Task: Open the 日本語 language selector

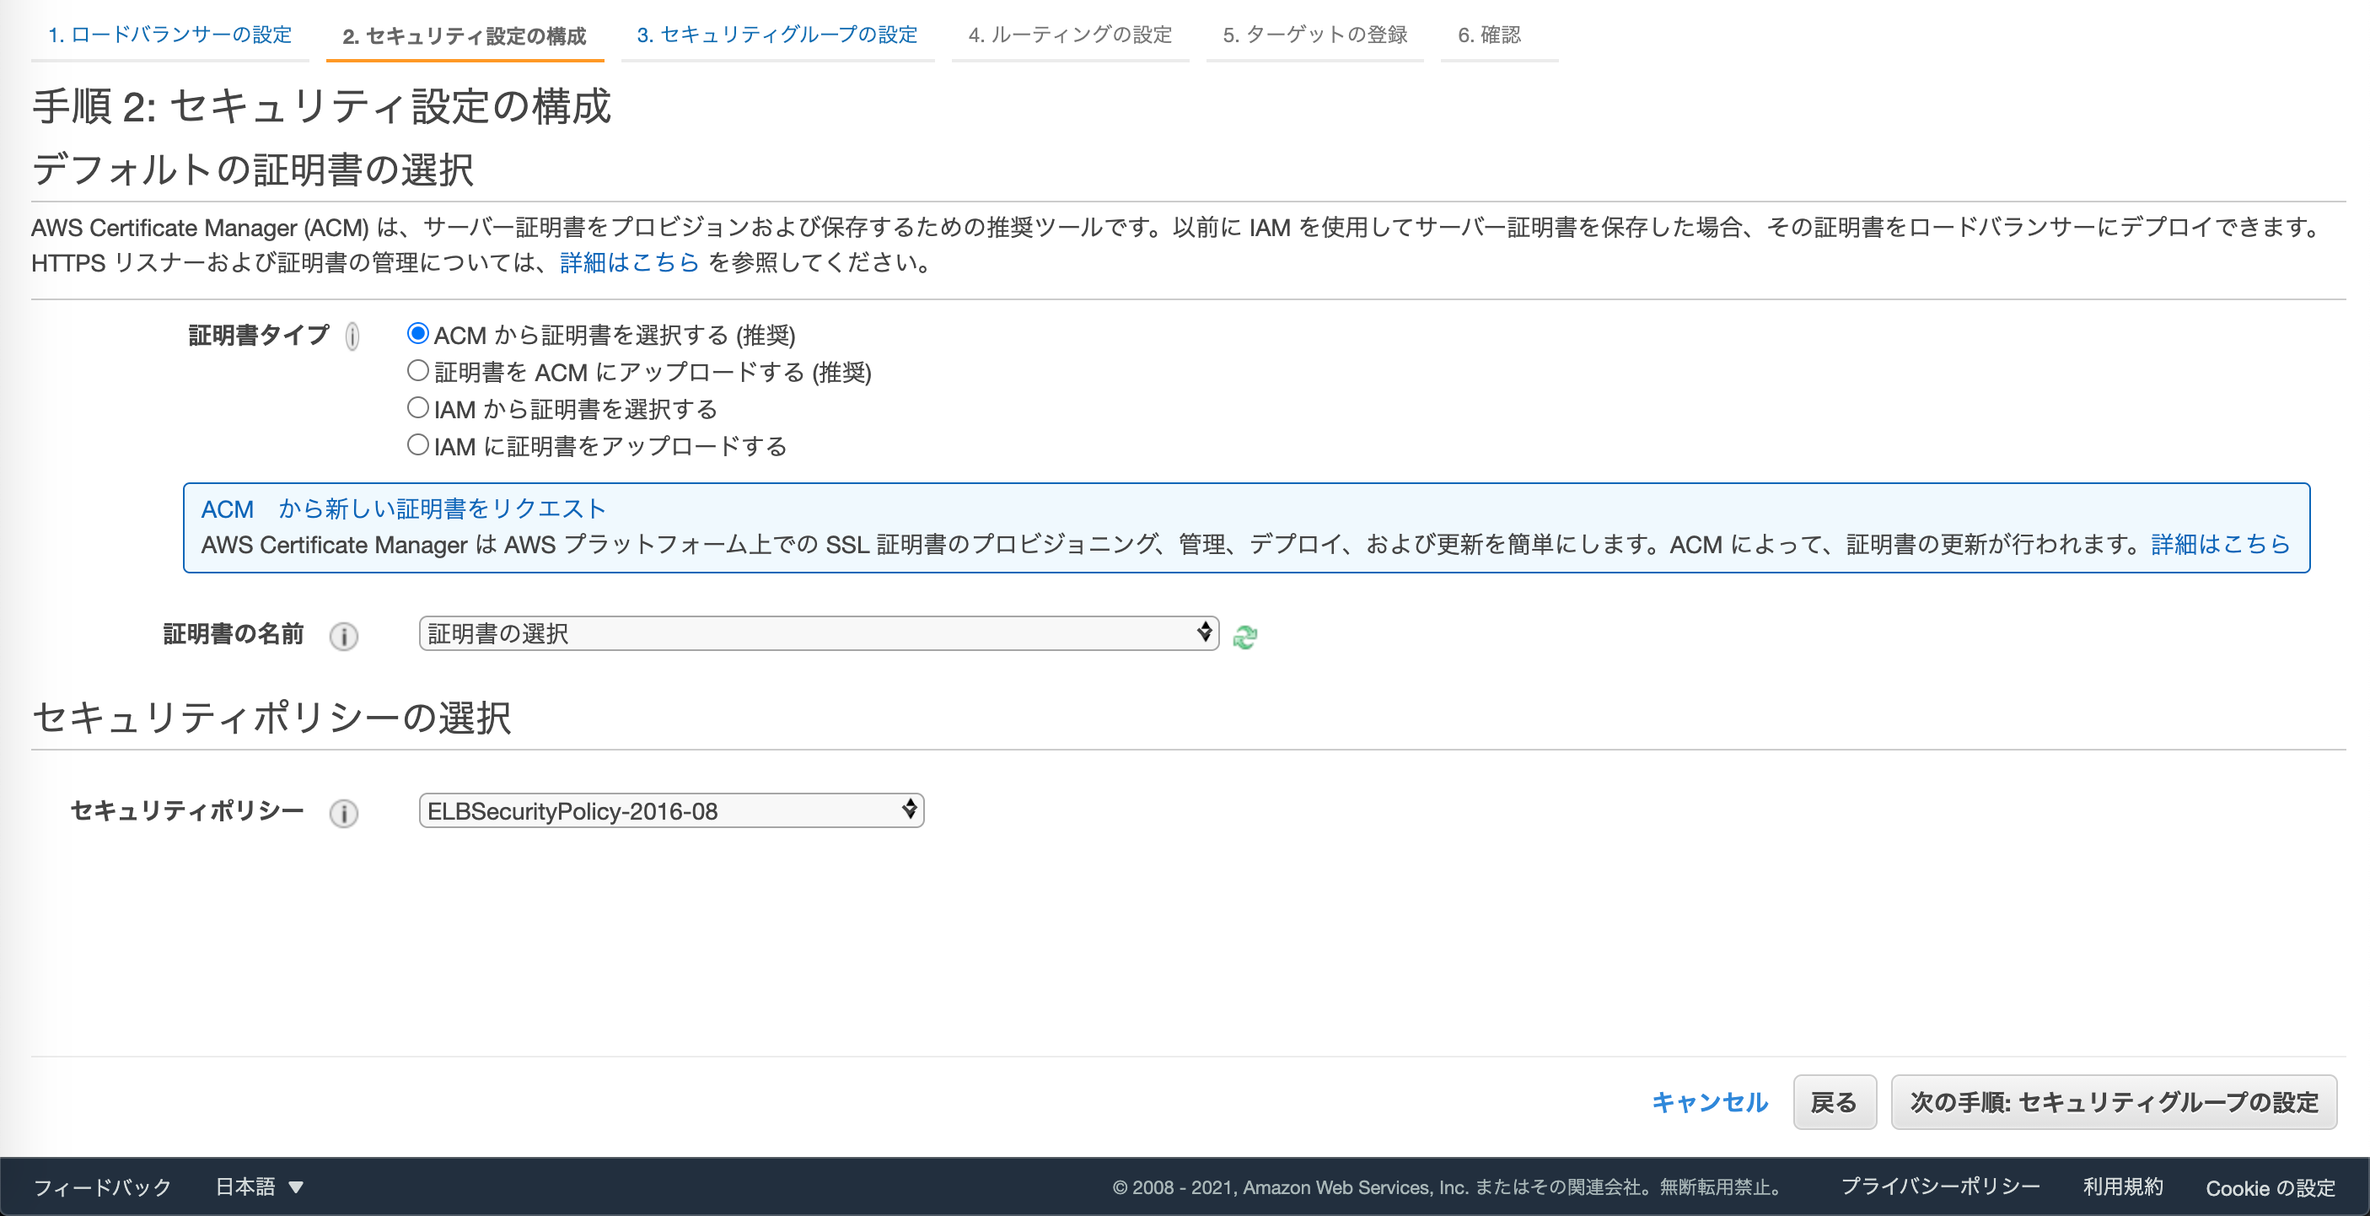Action: 259,1186
